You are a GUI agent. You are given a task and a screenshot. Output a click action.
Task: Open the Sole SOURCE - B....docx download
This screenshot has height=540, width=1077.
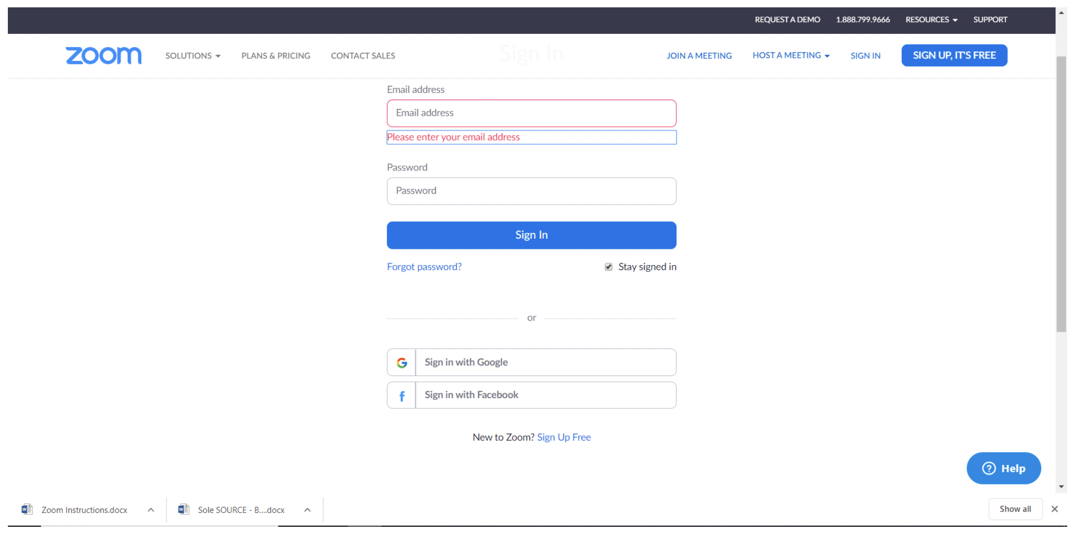[241, 510]
